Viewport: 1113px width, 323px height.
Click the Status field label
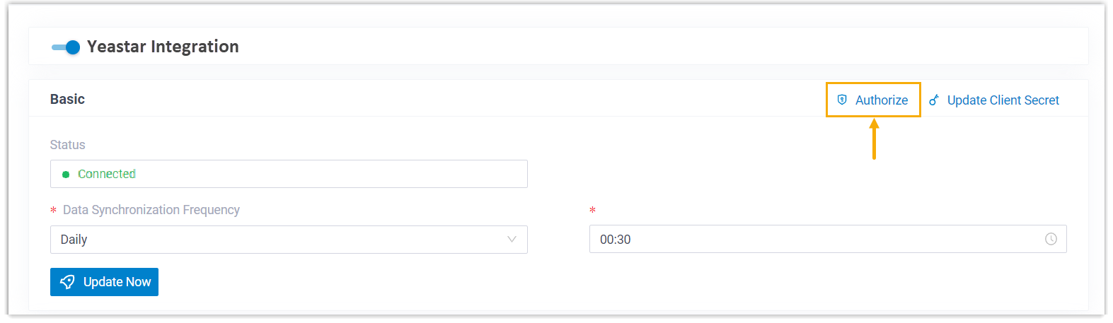[x=67, y=145]
